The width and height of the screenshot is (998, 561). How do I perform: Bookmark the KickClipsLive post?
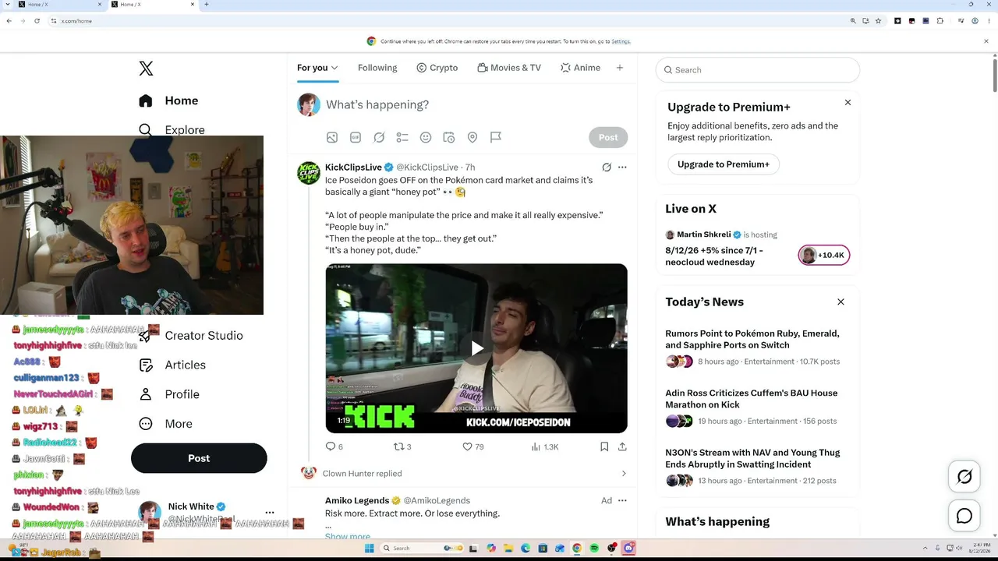click(x=604, y=446)
